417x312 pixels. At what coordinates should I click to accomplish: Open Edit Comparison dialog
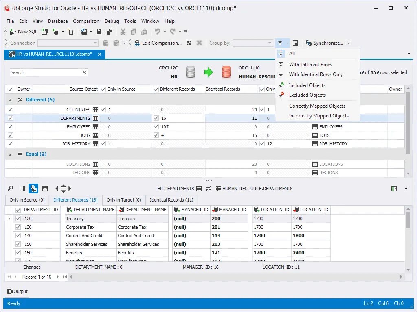click(158, 43)
